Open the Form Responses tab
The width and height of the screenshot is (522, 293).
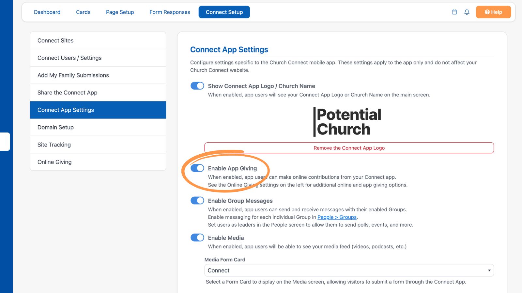(x=170, y=12)
